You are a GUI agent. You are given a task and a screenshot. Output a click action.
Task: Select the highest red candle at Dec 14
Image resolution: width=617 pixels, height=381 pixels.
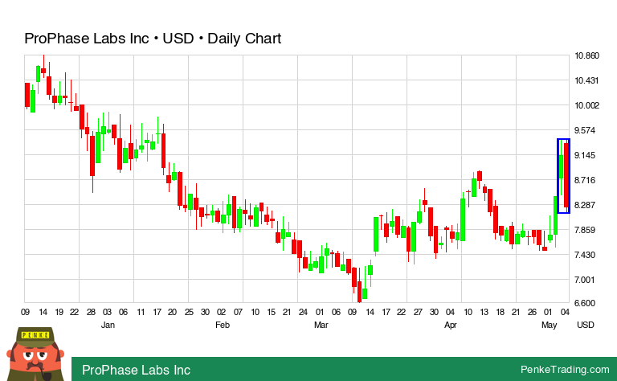click(x=43, y=71)
